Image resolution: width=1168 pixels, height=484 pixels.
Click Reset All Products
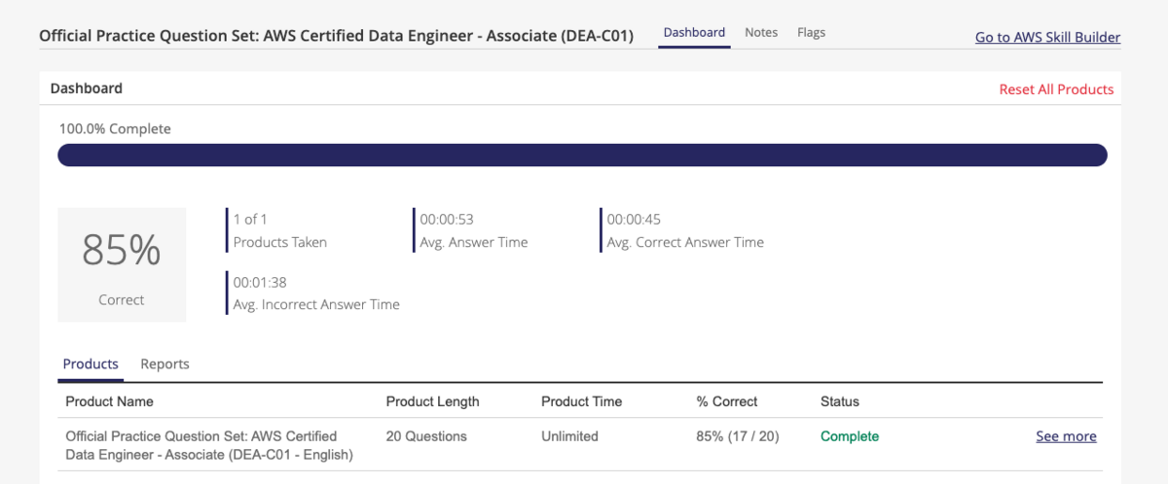click(x=1056, y=89)
